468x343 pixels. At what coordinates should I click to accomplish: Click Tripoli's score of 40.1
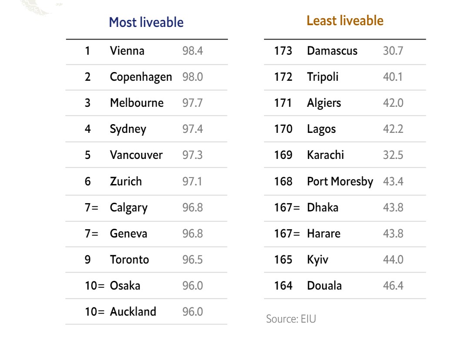click(393, 77)
